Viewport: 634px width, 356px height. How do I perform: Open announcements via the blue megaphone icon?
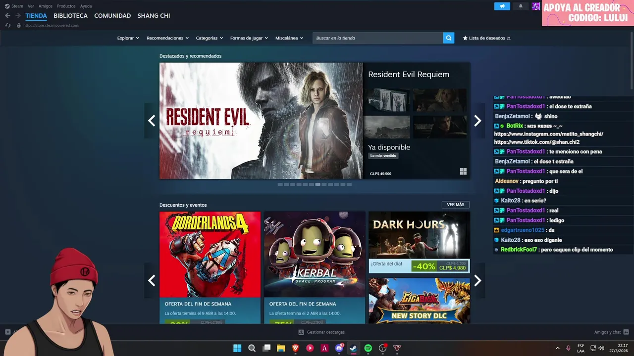coord(502,6)
